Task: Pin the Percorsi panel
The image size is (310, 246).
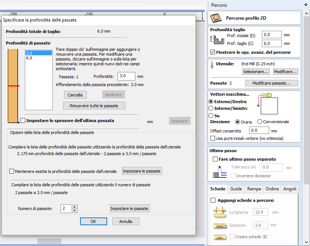Action: pos(306,5)
